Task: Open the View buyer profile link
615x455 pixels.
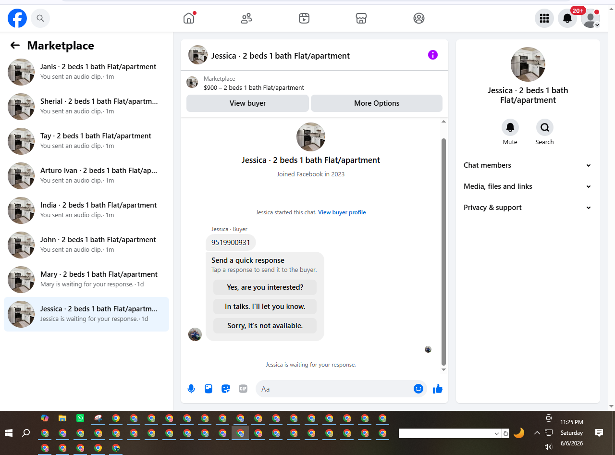Action: (x=342, y=212)
